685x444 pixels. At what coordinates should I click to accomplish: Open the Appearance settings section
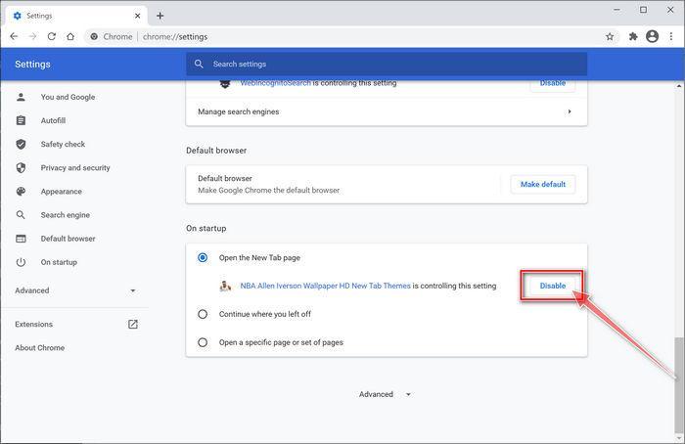tap(61, 192)
